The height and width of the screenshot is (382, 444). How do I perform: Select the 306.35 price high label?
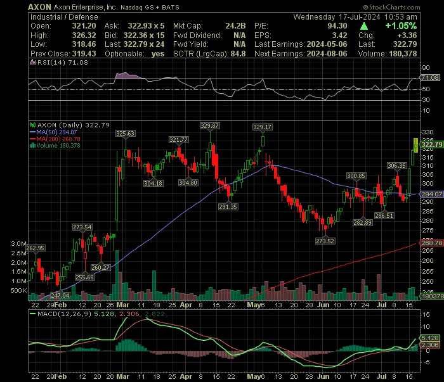point(396,166)
